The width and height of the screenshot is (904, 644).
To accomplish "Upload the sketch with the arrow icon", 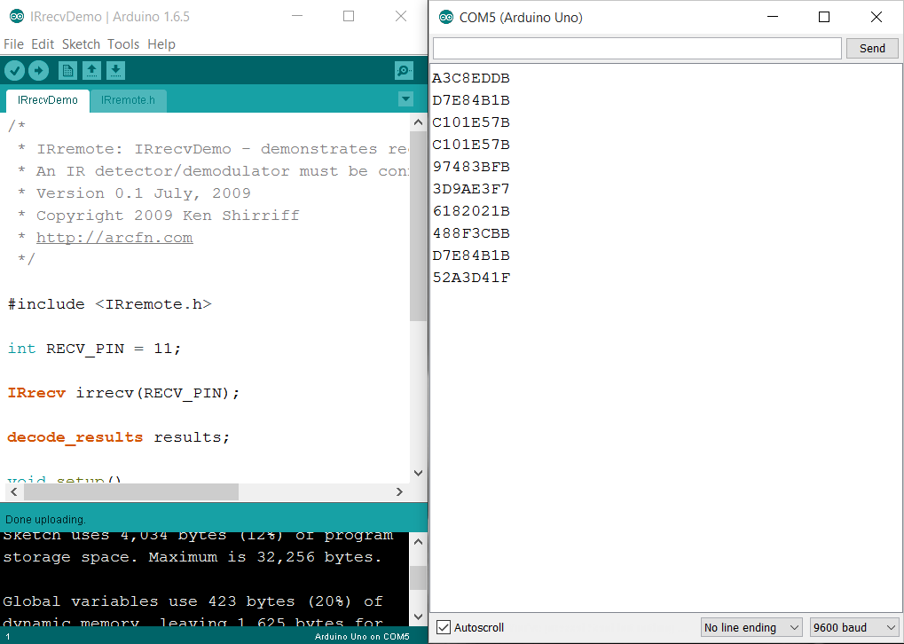I will click(38, 71).
